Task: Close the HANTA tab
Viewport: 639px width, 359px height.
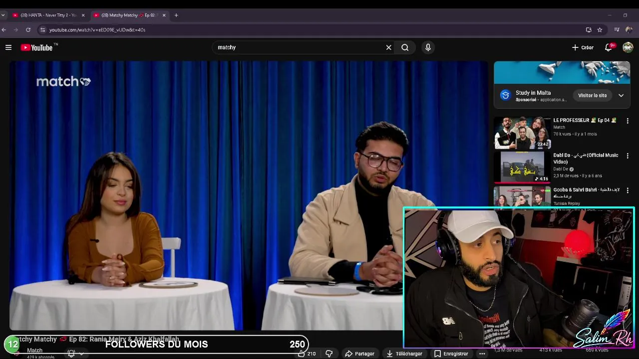Action: (x=83, y=15)
